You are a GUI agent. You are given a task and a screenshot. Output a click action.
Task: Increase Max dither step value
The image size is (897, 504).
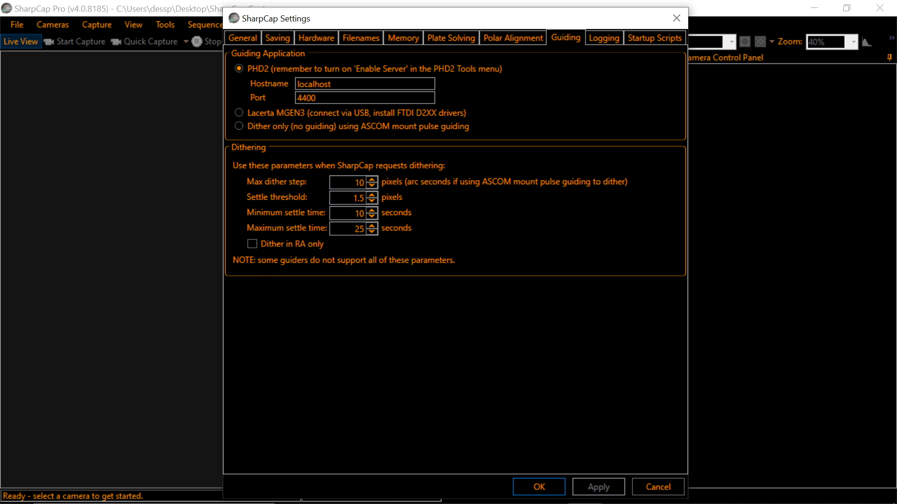372,179
